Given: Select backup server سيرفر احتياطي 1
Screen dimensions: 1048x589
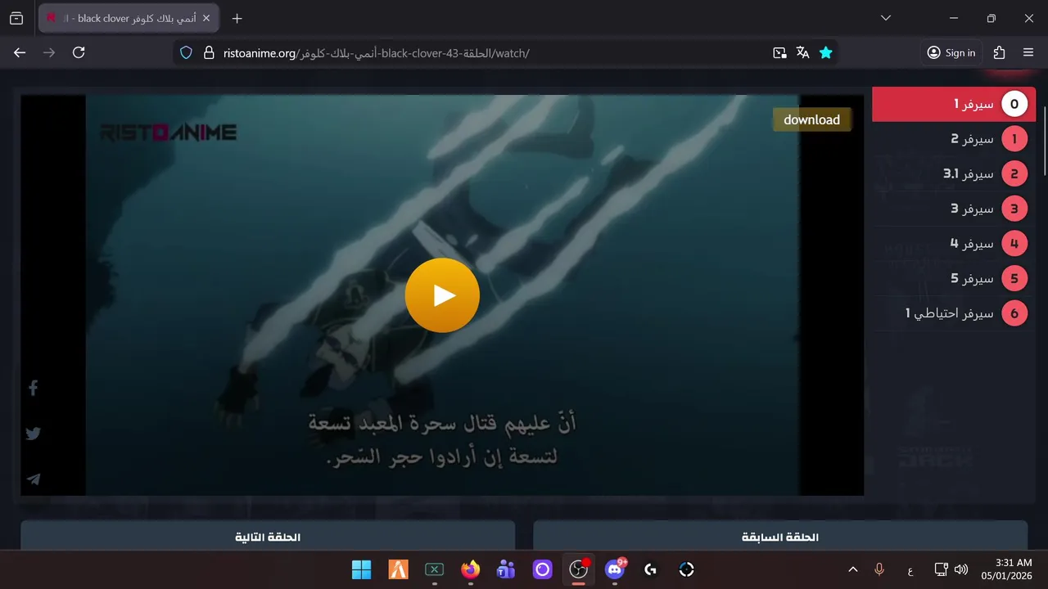Looking at the screenshot, I should [x=954, y=313].
